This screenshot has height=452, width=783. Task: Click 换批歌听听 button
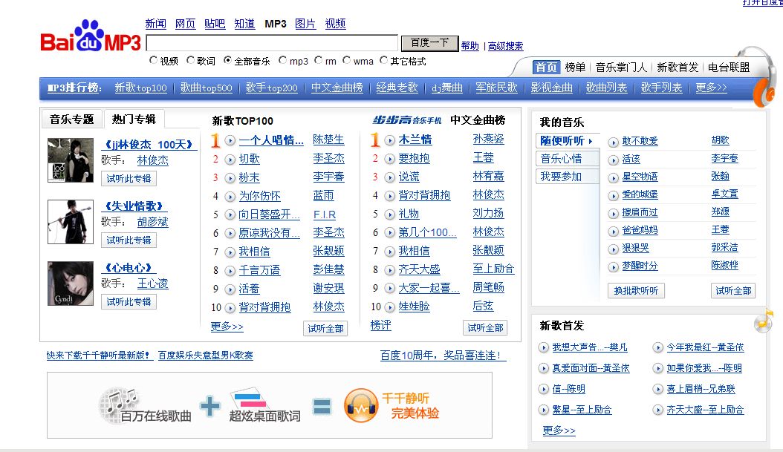click(636, 290)
